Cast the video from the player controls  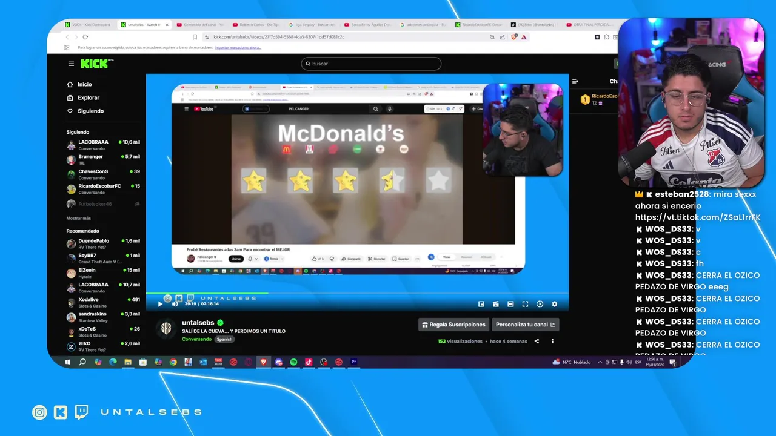tap(495, 304)
